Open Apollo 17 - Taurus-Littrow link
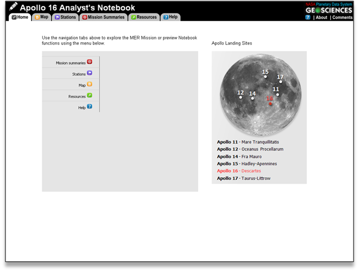This screenshot has width=359, height=272. [244, 178]
